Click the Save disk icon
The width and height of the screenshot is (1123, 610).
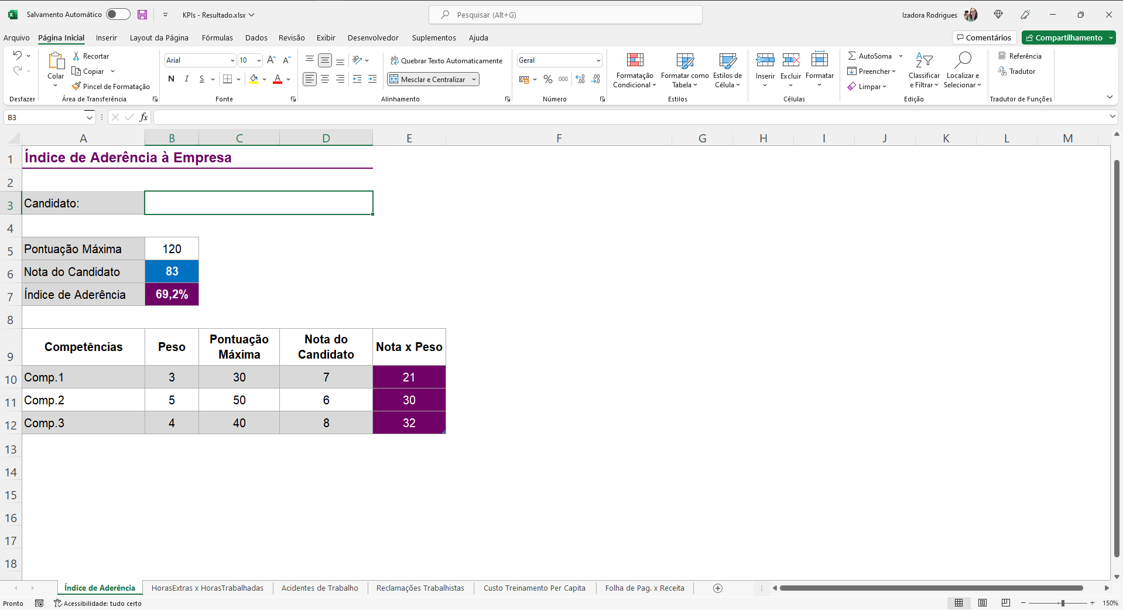click(142, 15)
